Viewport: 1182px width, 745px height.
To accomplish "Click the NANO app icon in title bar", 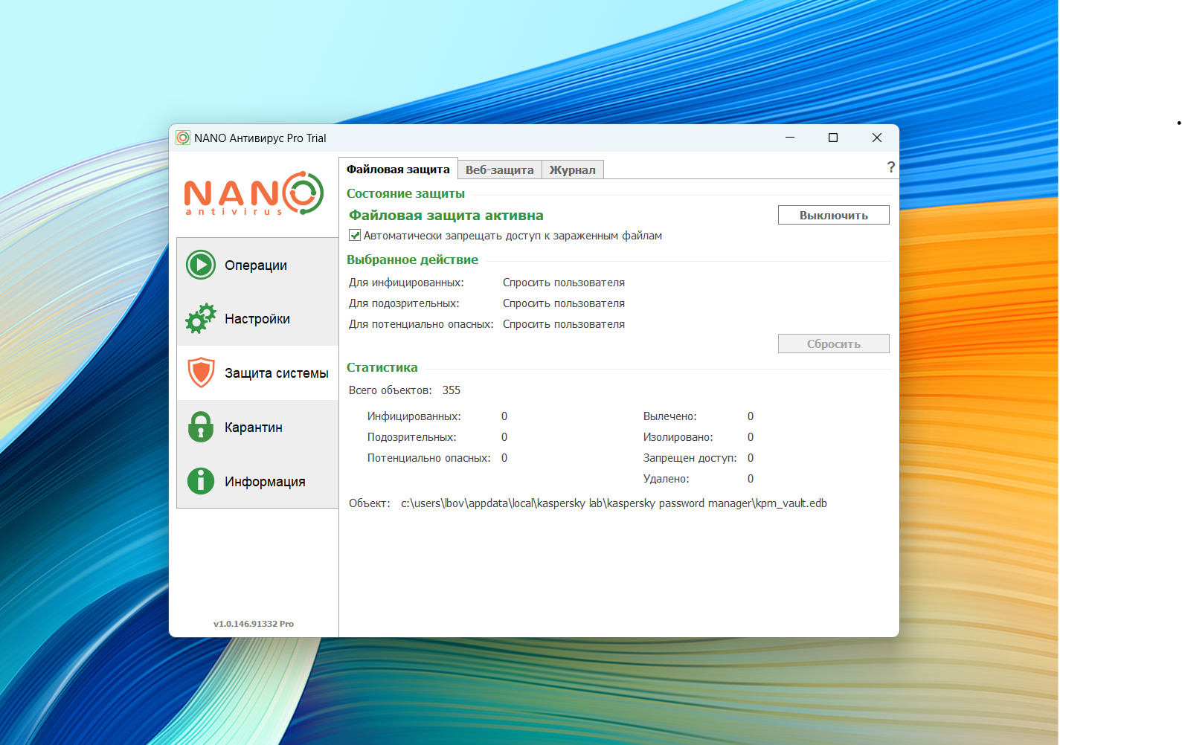I will point(183,138).
